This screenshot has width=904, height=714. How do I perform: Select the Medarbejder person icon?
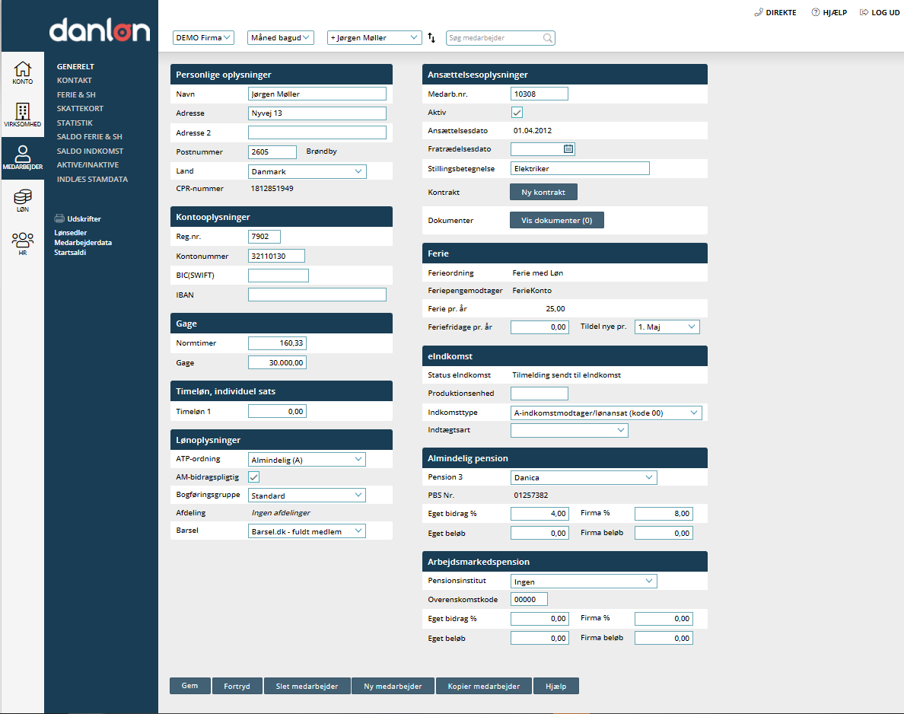23,153
